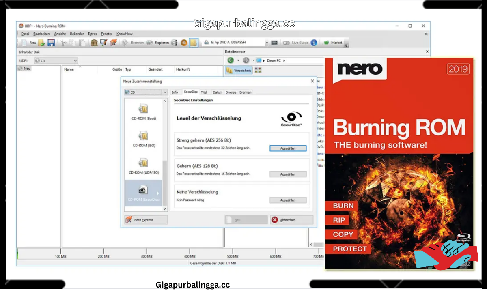
Task: Click Auswählen for Geheim AES 128
Action: tap(288, 174)
